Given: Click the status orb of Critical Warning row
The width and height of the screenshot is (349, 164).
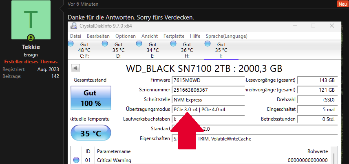Looking at the screenshot, I should point(76,160).
